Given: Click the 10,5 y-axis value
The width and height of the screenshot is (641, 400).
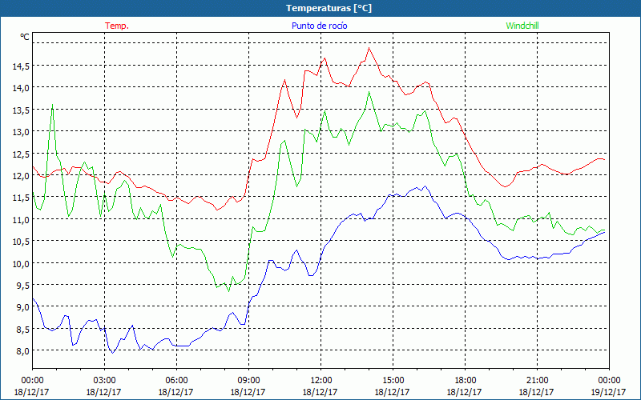Looking at the screenshot, I should (x=21, y=242).
